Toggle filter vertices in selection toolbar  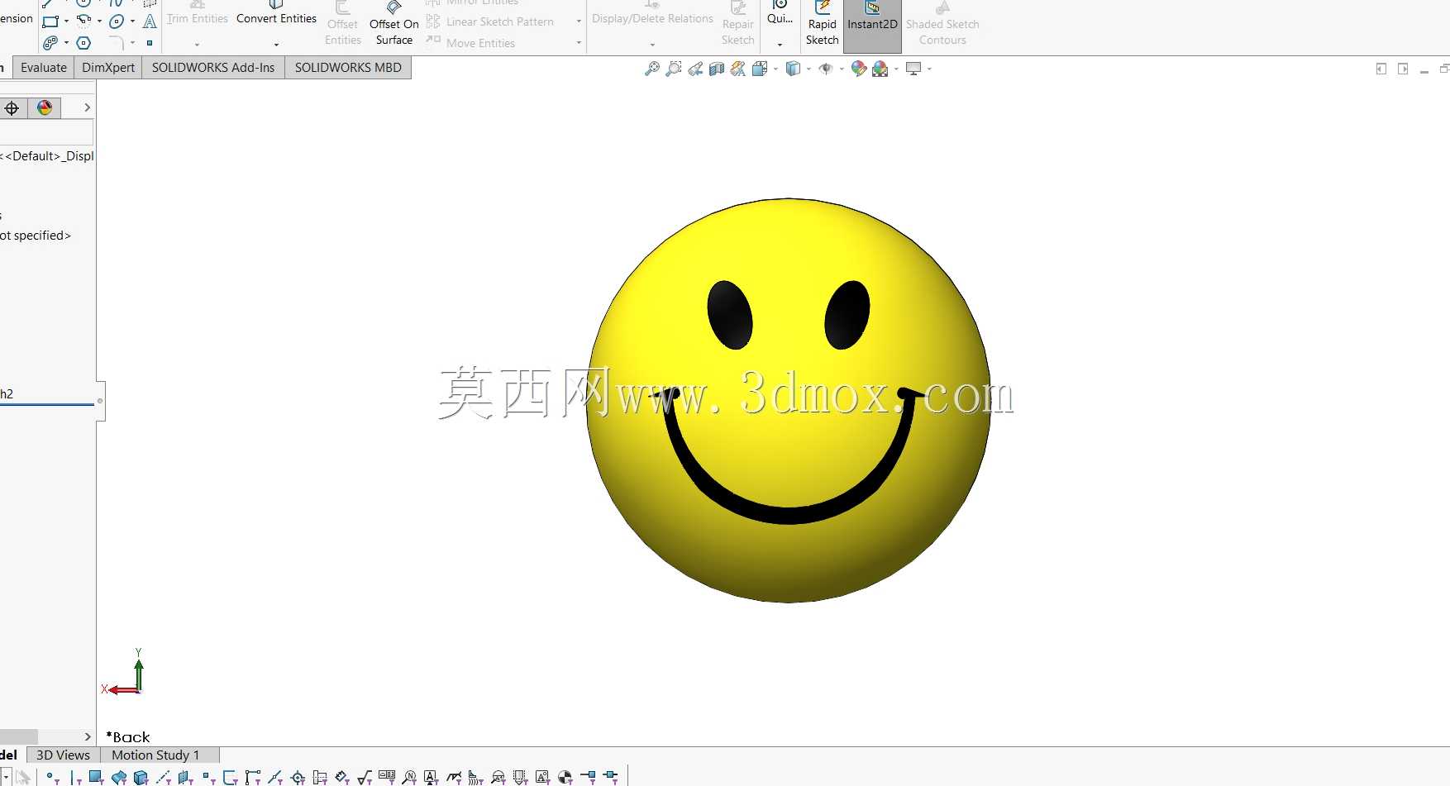pyautogui.click(x=51, y=777)
